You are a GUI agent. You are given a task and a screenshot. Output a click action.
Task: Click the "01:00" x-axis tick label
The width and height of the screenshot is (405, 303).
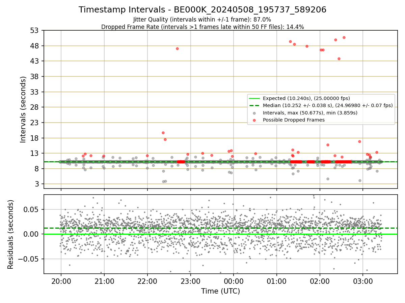[x=277, y=281]
